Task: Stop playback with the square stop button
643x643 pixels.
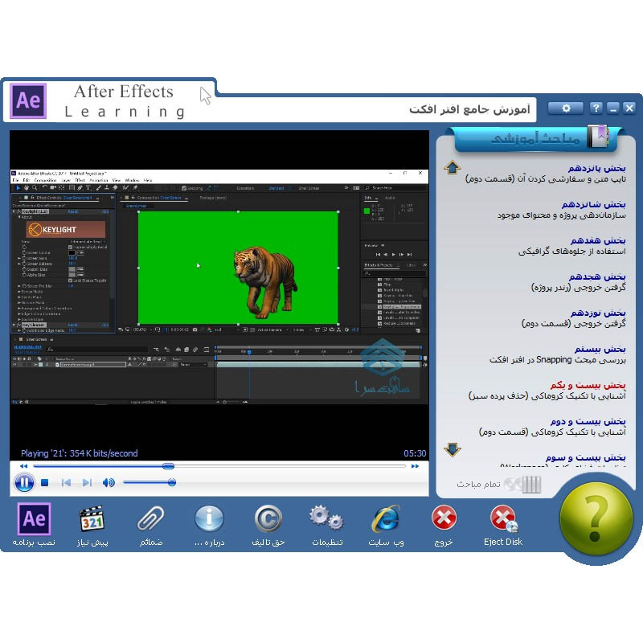Action: (45, 482)
